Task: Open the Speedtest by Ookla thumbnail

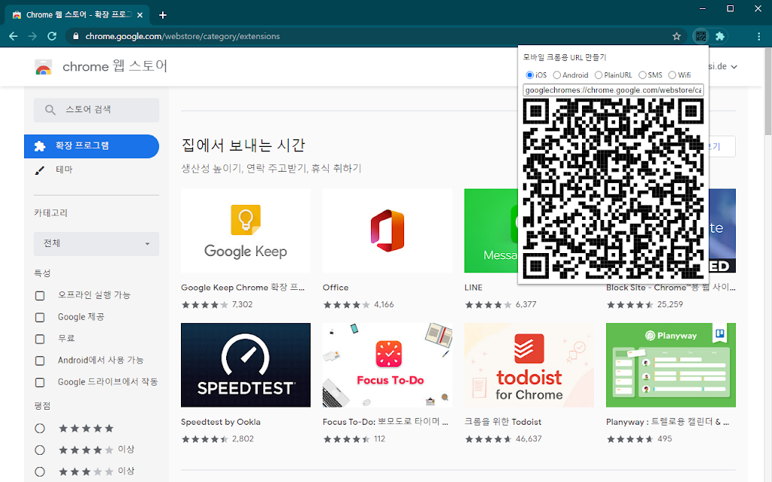Action: (x=246, y=365)
